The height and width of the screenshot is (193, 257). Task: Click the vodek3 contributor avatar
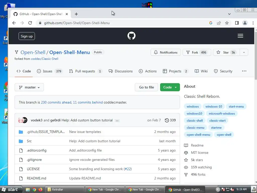(21, 120)
